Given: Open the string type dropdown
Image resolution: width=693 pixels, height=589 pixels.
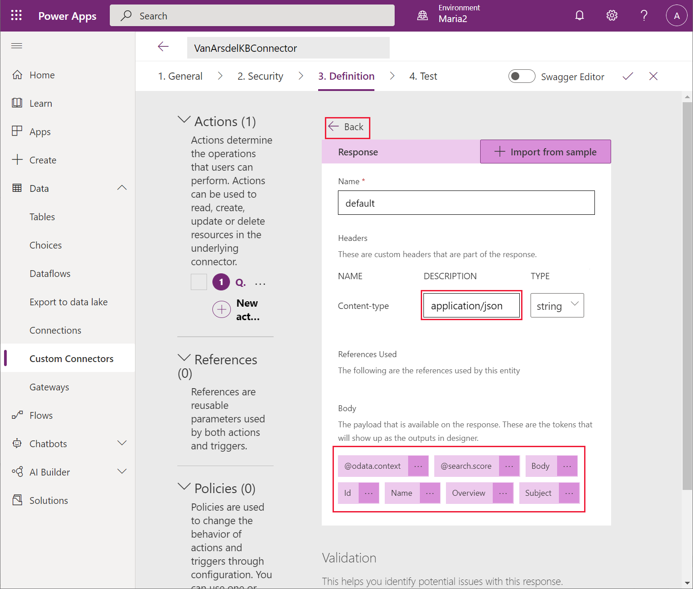Looking at the screenshot, I should (x=557, y=305).
